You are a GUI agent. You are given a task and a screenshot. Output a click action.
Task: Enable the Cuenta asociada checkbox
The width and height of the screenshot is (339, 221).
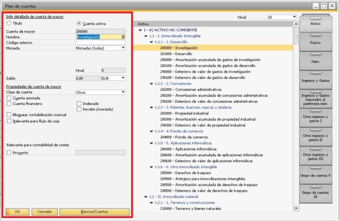[9, 98]
